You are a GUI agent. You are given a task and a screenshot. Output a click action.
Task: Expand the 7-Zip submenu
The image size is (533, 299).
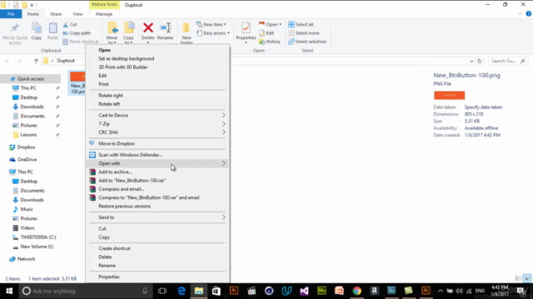223,124
